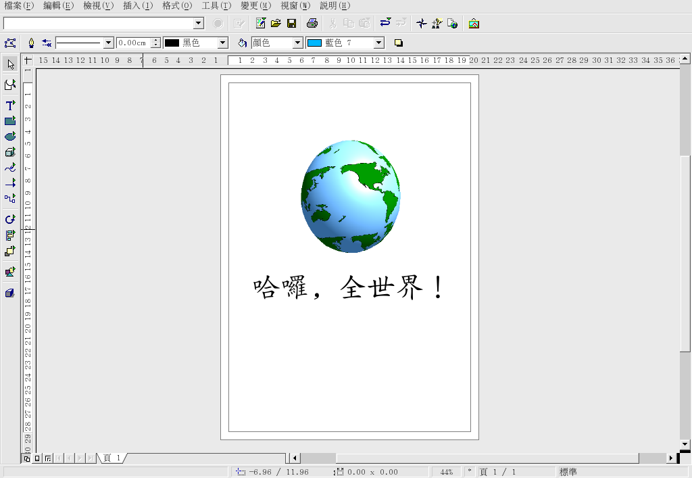Image resolution: width=692 pixels, height=478 pixels.
Task: Click the line width input field
Action: 132,43
